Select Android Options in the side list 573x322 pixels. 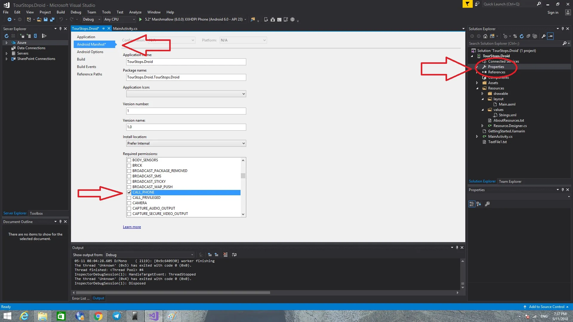[90, 52]
